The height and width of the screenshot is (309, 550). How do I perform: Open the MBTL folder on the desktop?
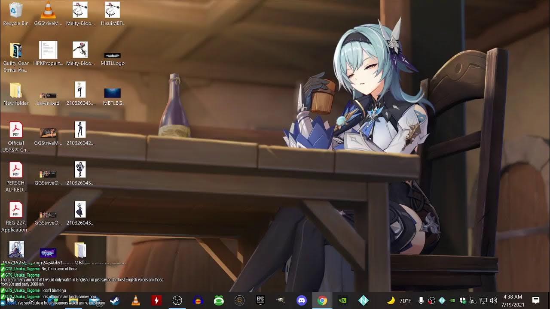80,253
